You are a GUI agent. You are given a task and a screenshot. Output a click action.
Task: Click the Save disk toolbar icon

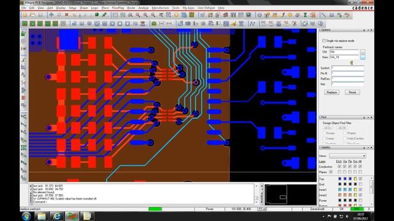click(x=40, y=15)
